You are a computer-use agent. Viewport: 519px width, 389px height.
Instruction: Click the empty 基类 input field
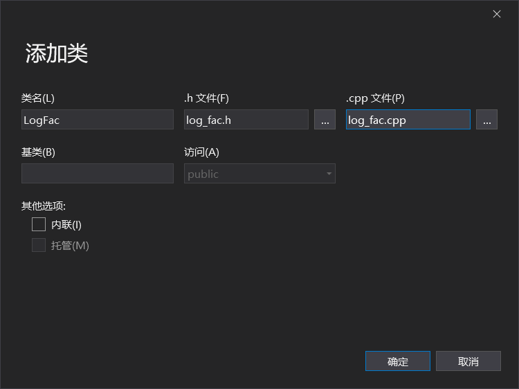[97, 174]
